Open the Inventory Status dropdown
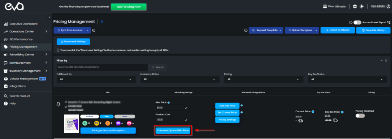 (x=180, y=79)
